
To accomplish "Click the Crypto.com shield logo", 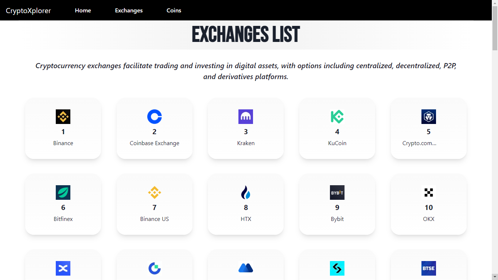I will pos(428,117).
